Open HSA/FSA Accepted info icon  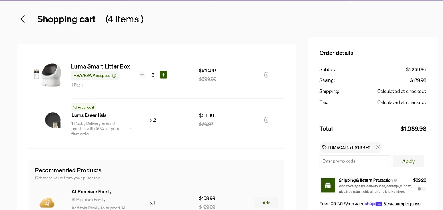(x=114, y=76)
